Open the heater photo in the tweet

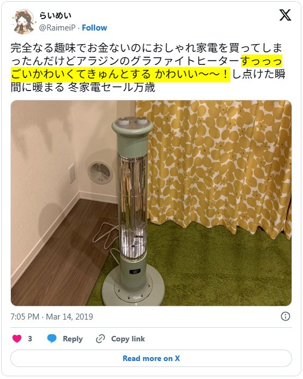pos(151,203)
